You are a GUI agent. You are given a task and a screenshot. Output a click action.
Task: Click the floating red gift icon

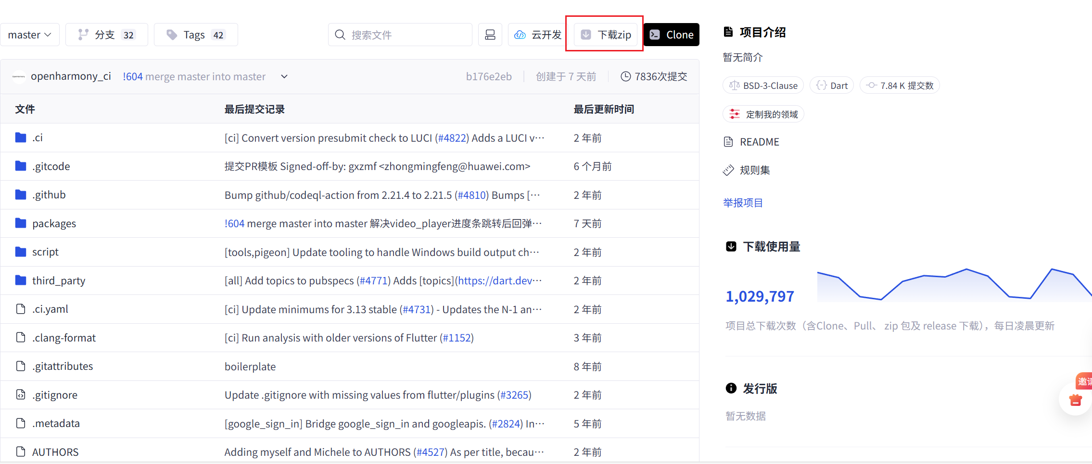(1075, 400)
